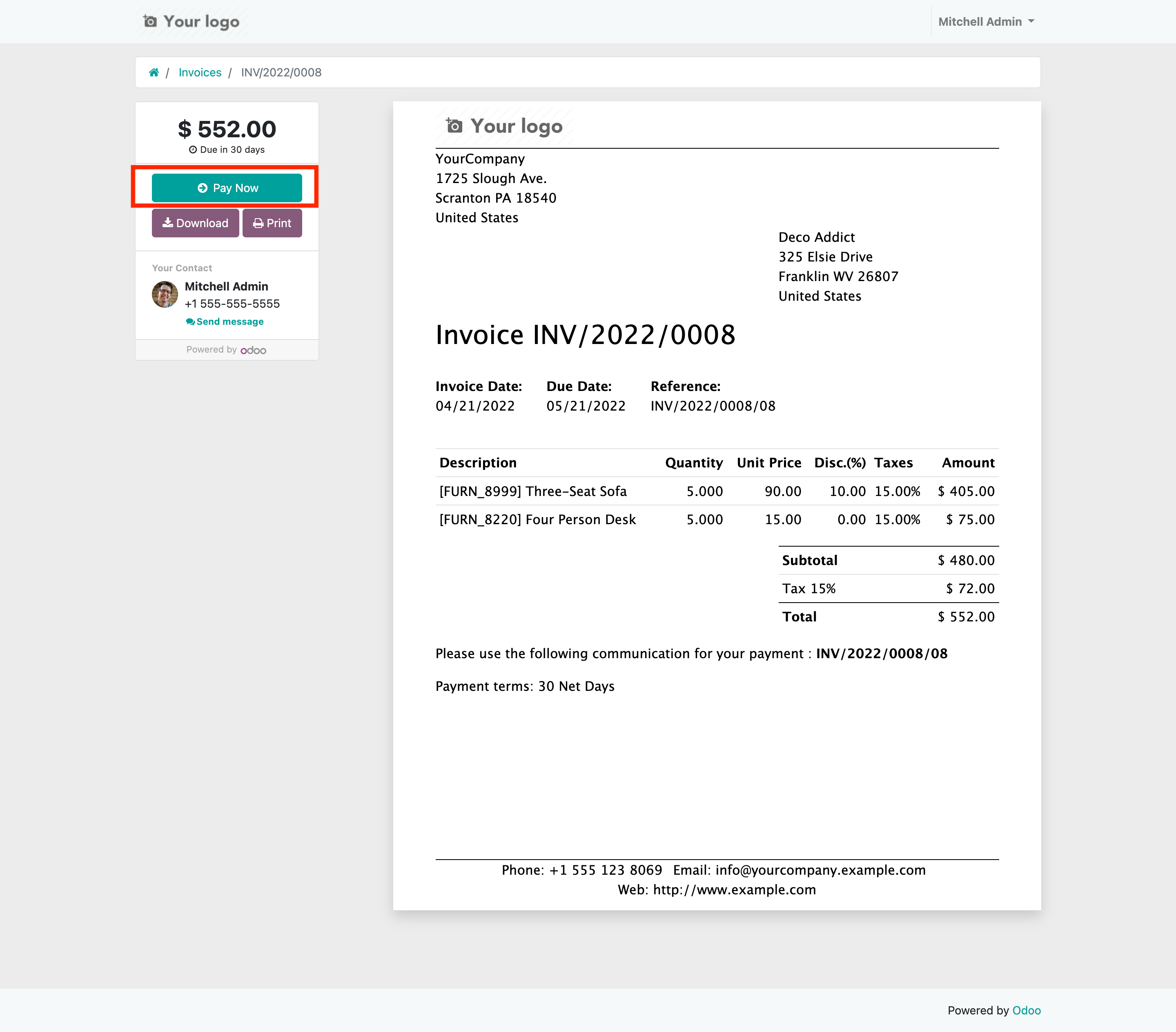Click the printer icon on Print button
The width and height of the screenshot is (1176, 1032).
(258, 223)
